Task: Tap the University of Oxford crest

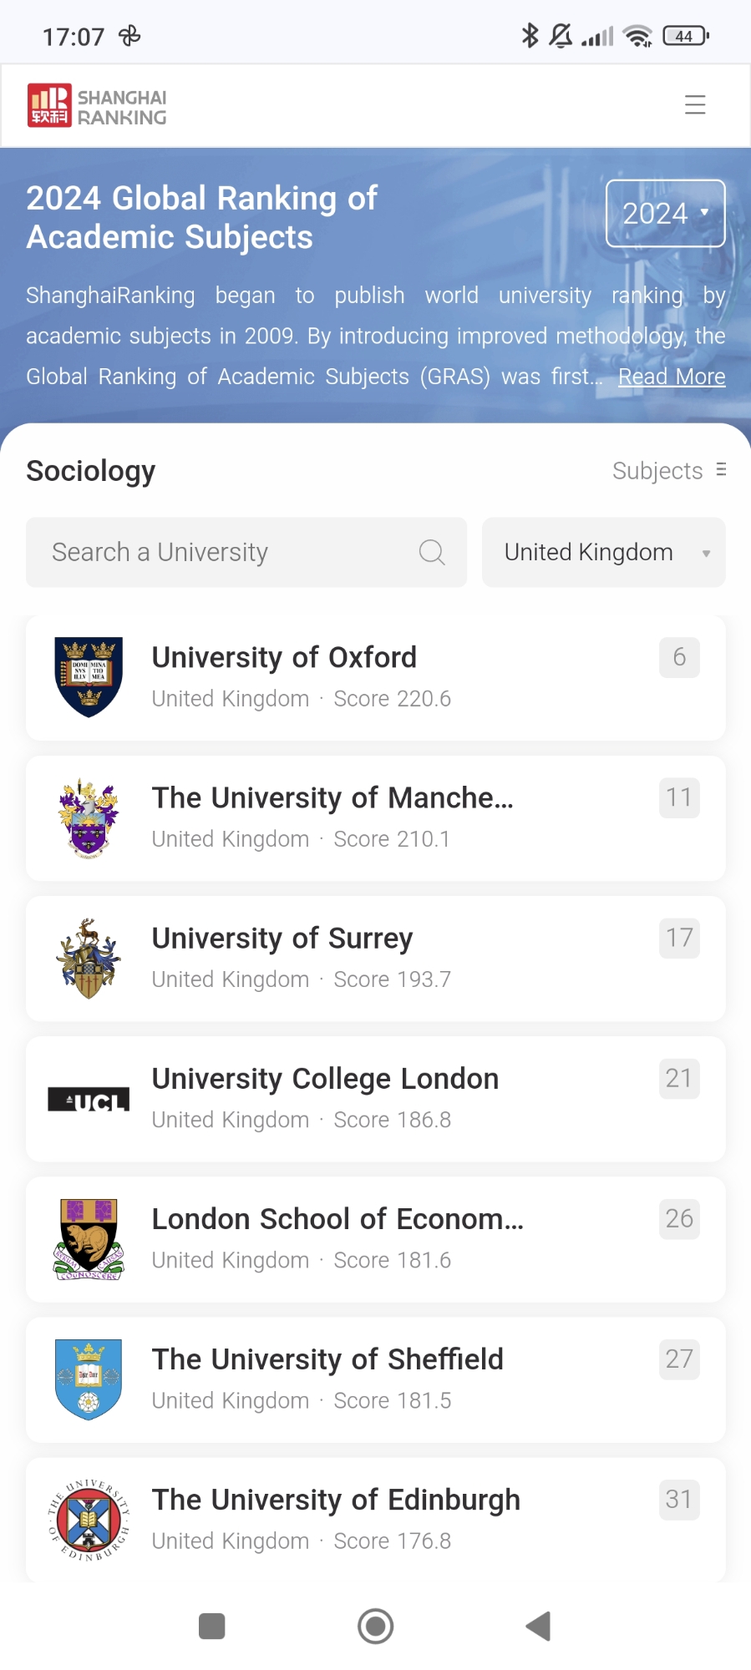Action: [89, 677]
